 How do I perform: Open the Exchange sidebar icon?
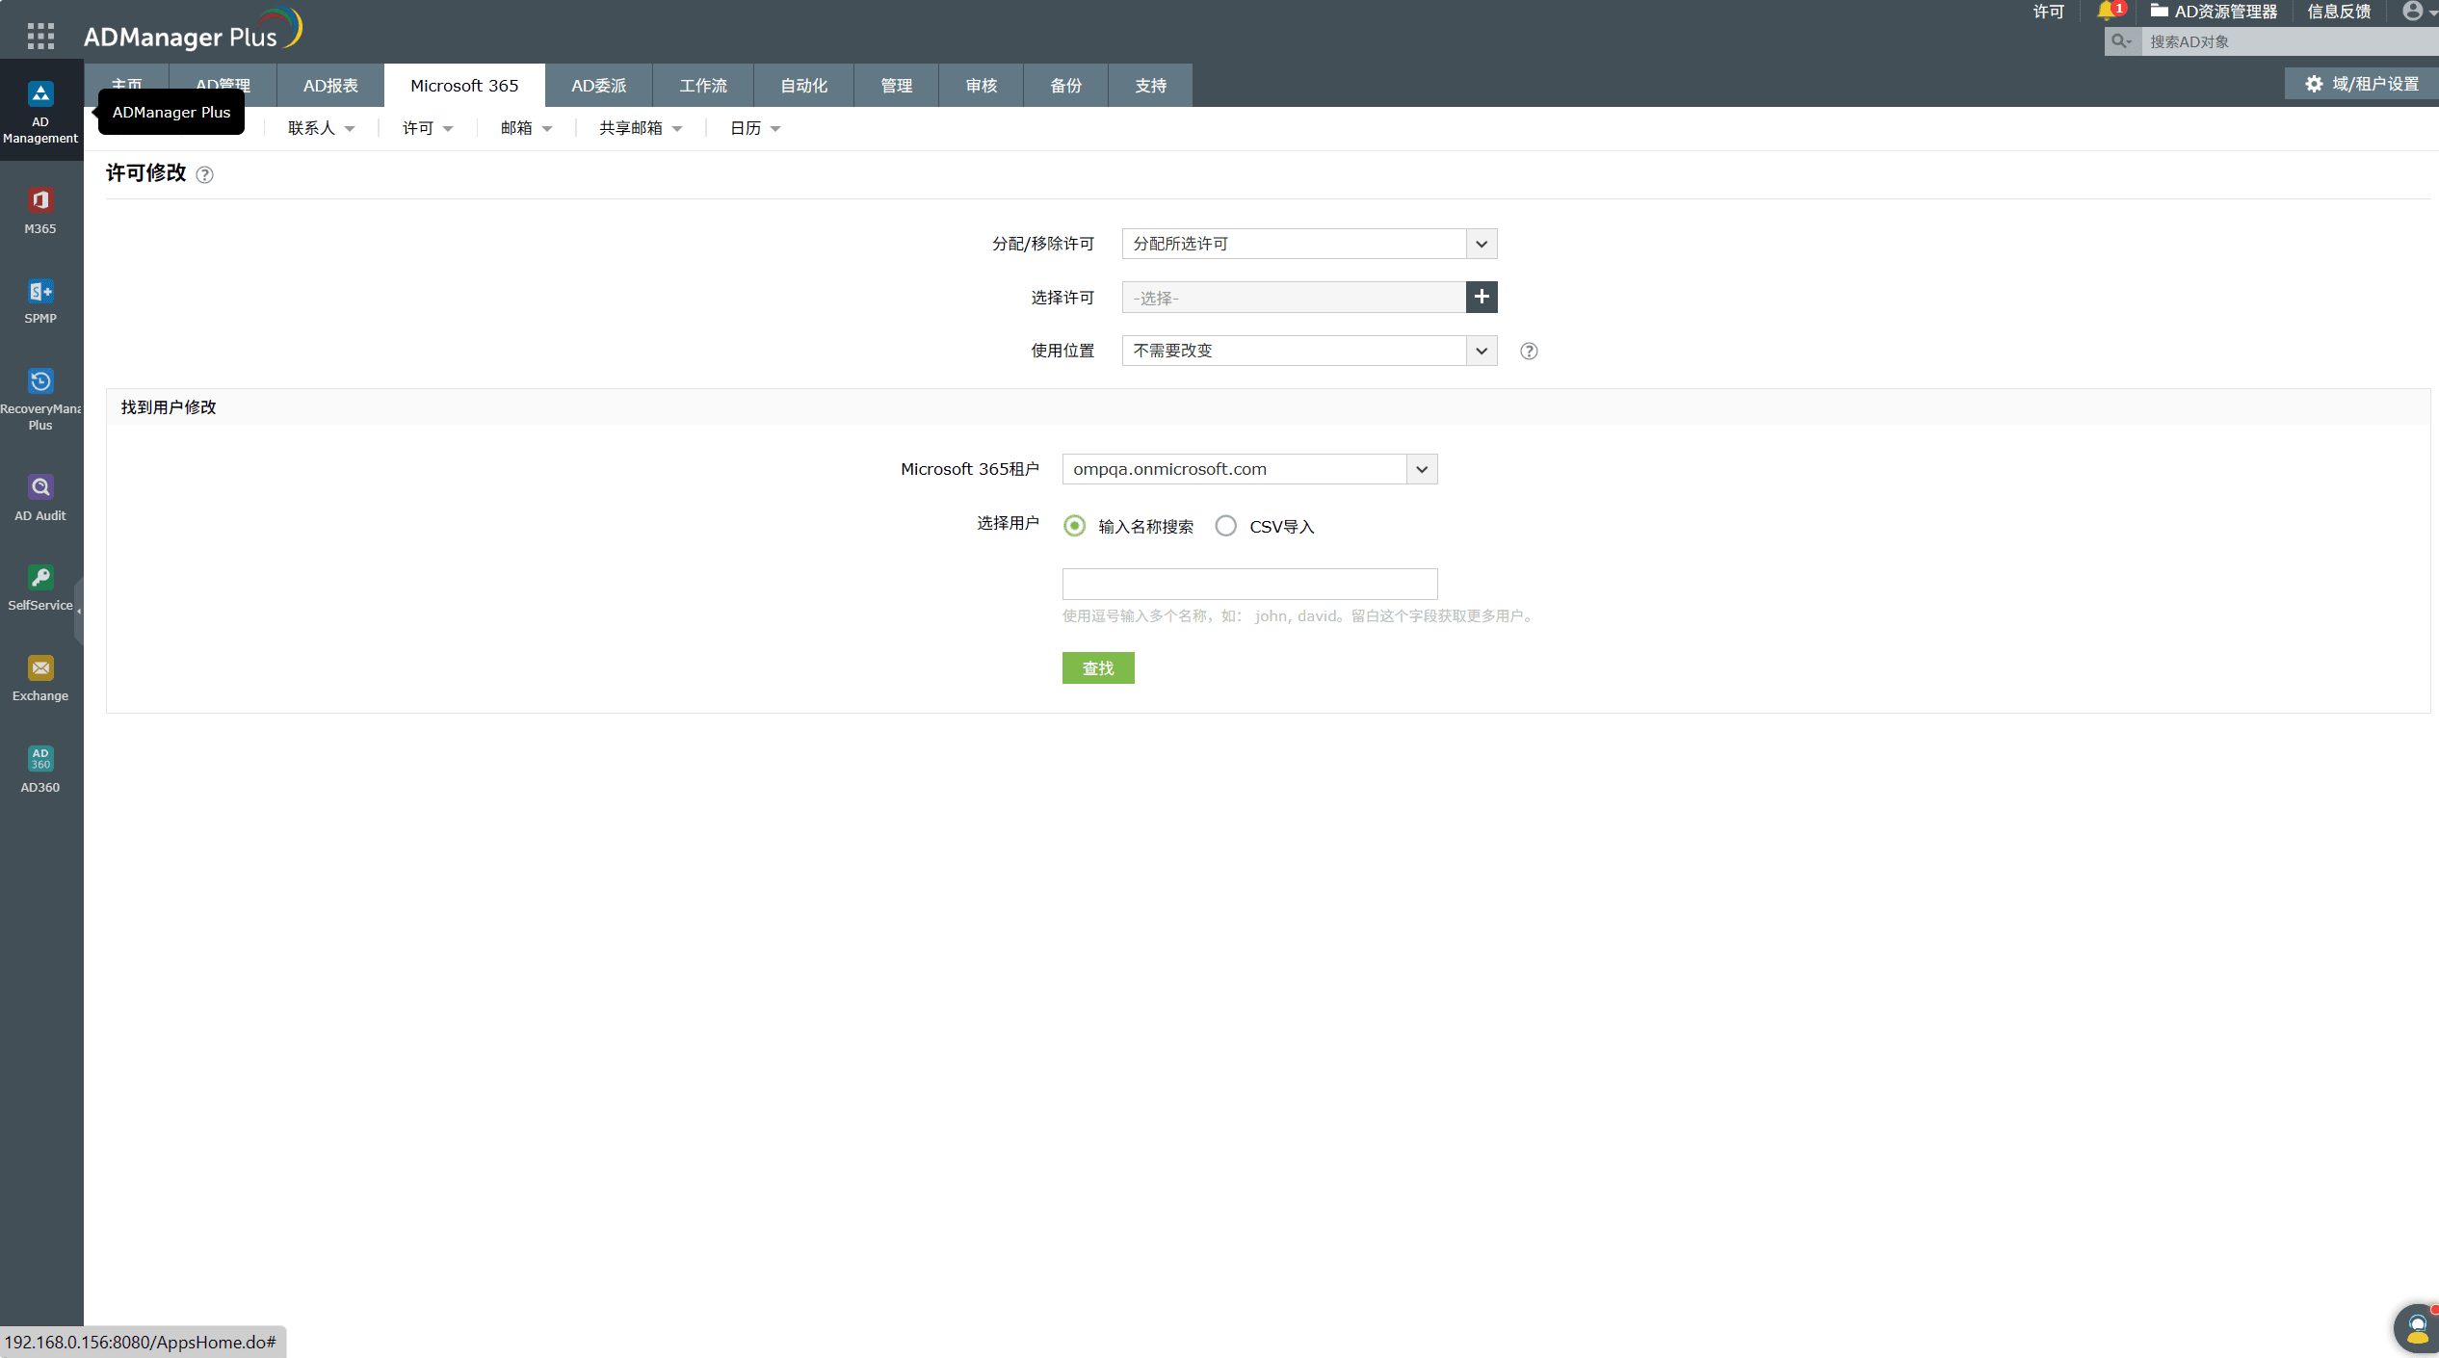[39, 668]
